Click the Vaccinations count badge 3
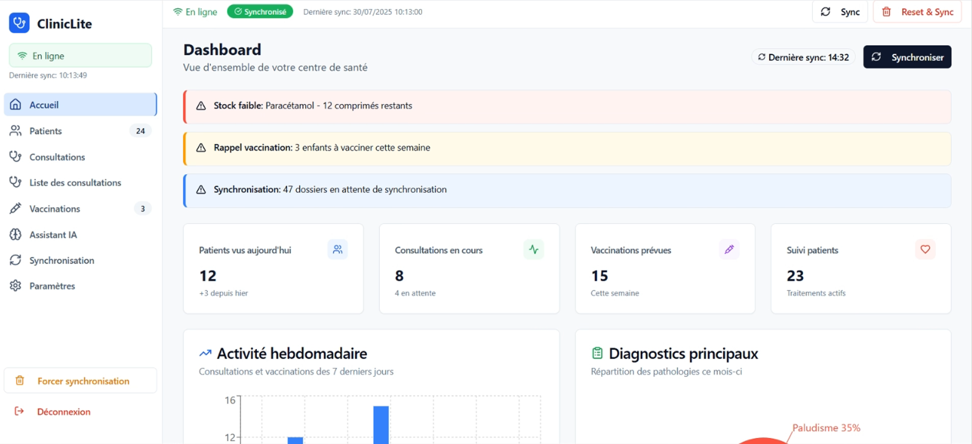 143,209
